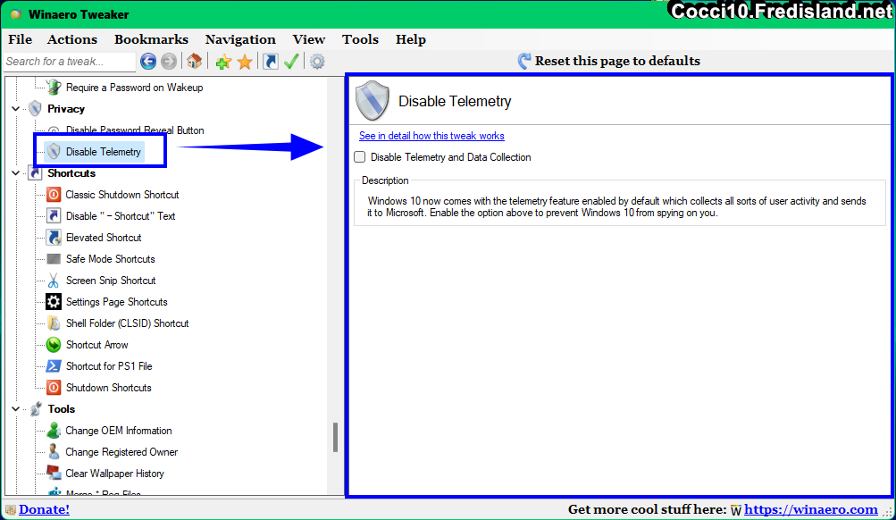Click the green checkmark toolbar icon
The height and width of the screenshot is (520, 896).
click(291, 61)
